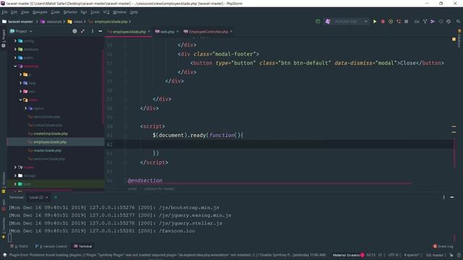Expand the lang folder in project tree
Screen dimensions: 463x260
(20, 83)
